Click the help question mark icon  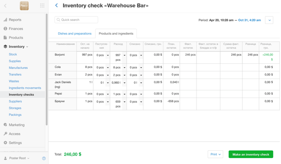click(x=44, y=158)
